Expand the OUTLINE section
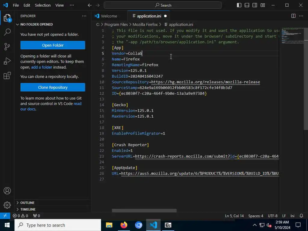The height and width of the screenshot is (231, 308). [x=27, y=203]
